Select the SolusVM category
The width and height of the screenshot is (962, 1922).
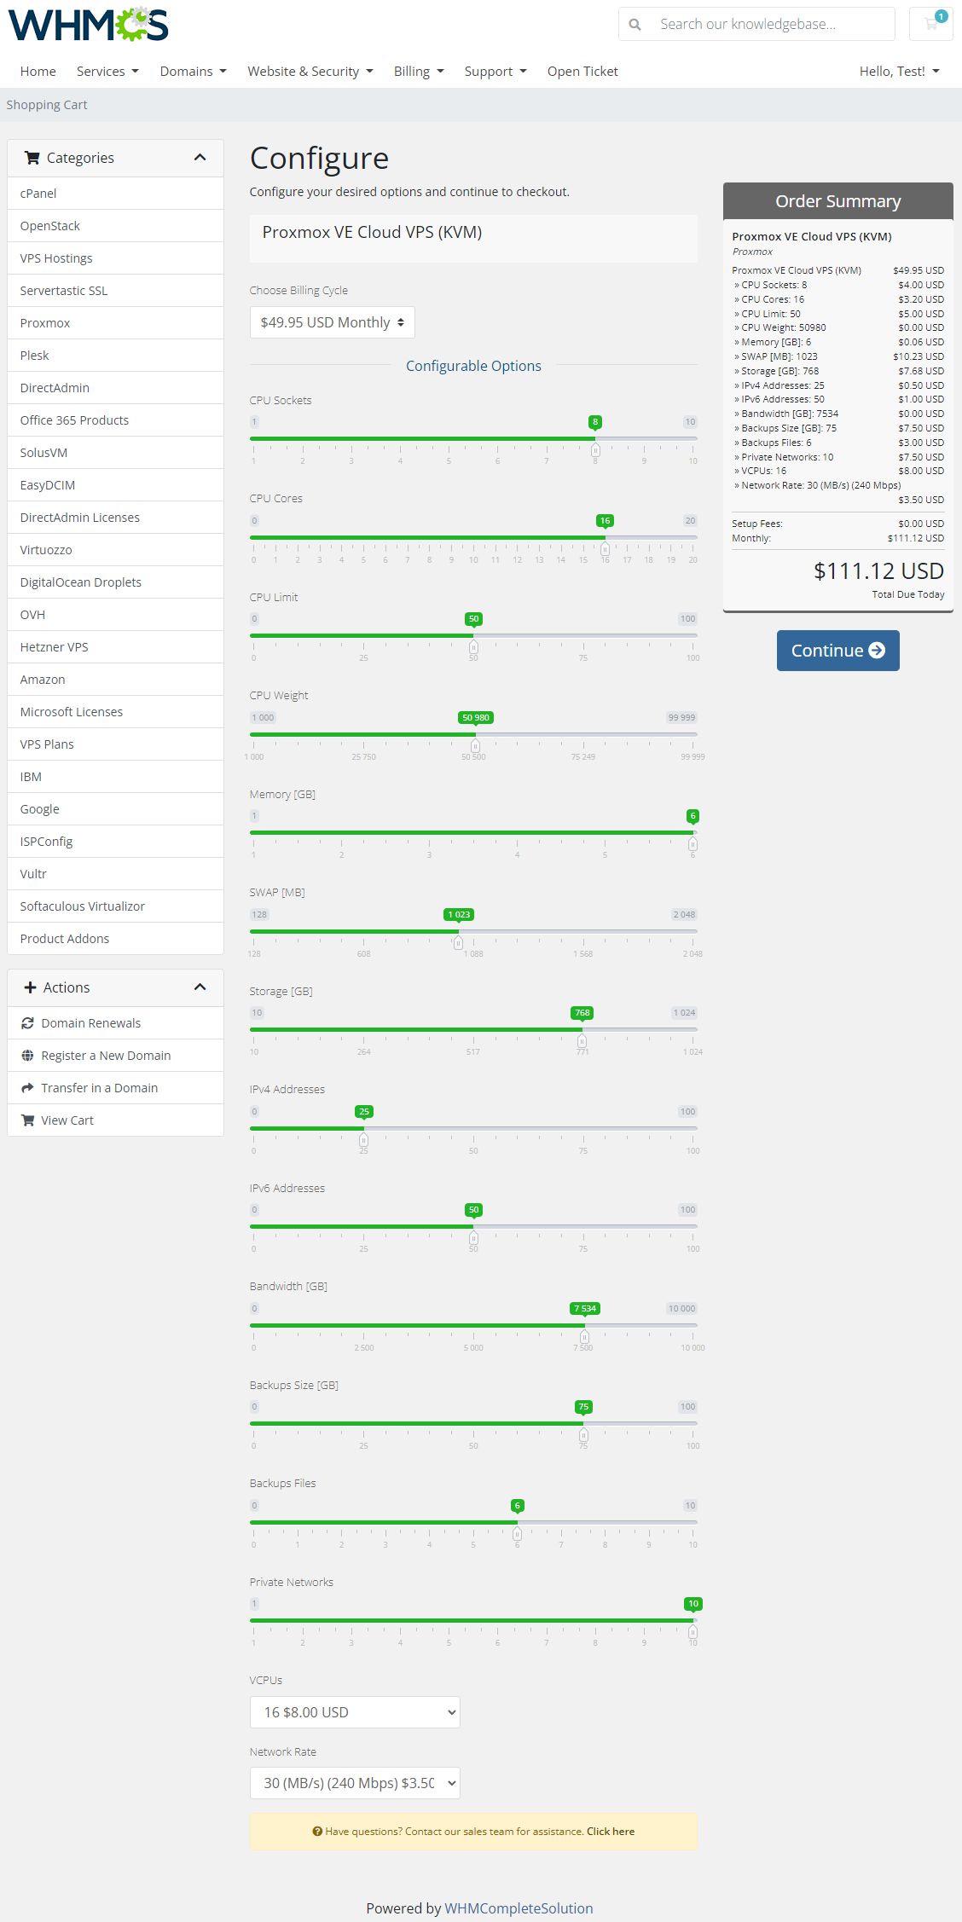[x=115, y=453]
